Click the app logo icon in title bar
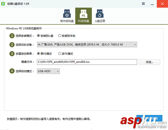The height and width of the screenshot is (130, 168). 3,4
